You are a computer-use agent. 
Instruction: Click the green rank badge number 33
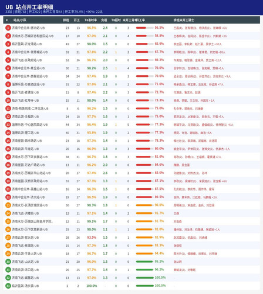8,286
